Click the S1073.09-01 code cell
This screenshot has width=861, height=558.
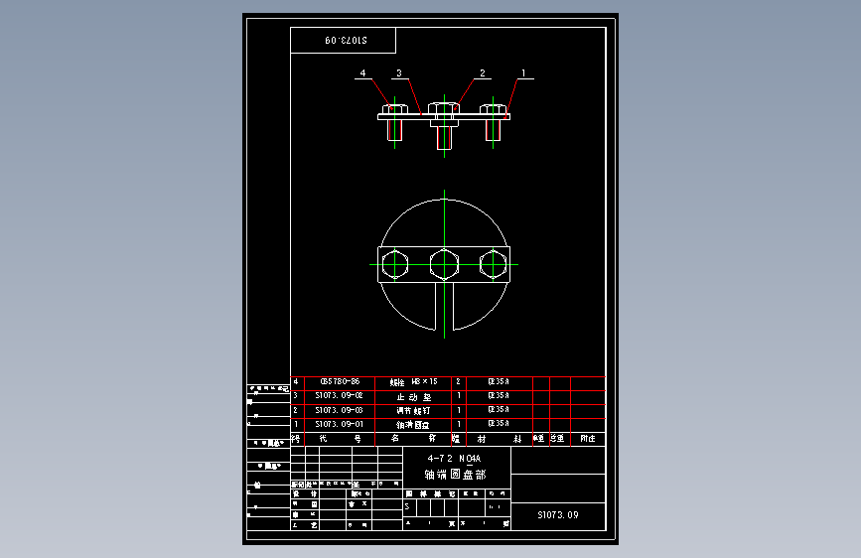point(340,424)
